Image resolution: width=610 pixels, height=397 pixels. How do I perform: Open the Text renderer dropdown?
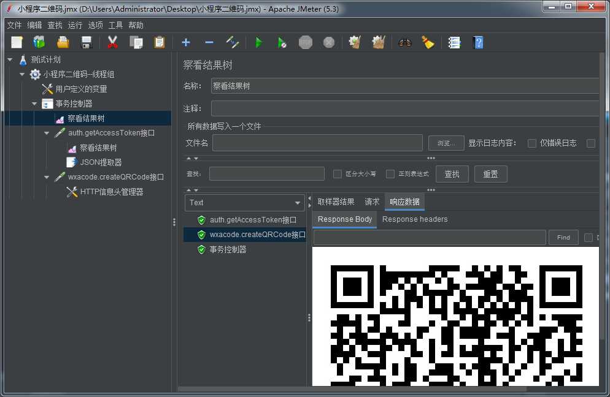click(x=244, y=202)
